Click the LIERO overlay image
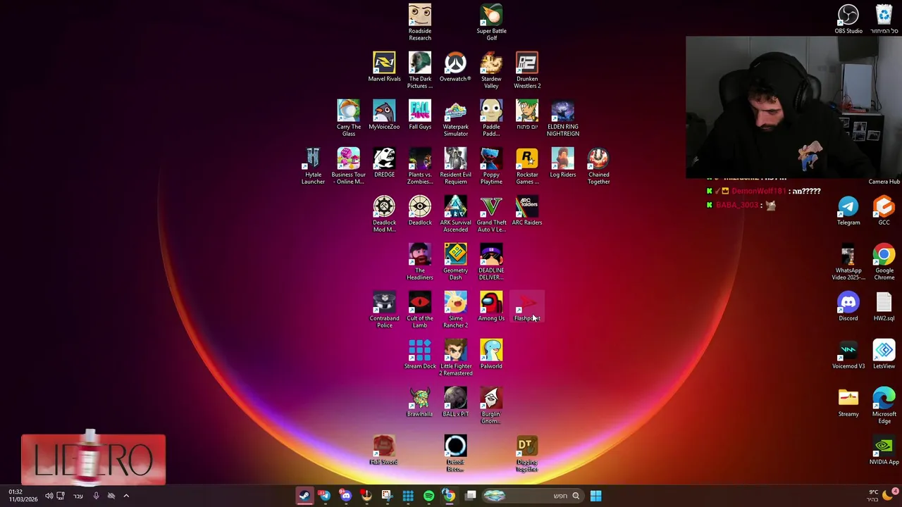The image size is (902, 507). 93,460
